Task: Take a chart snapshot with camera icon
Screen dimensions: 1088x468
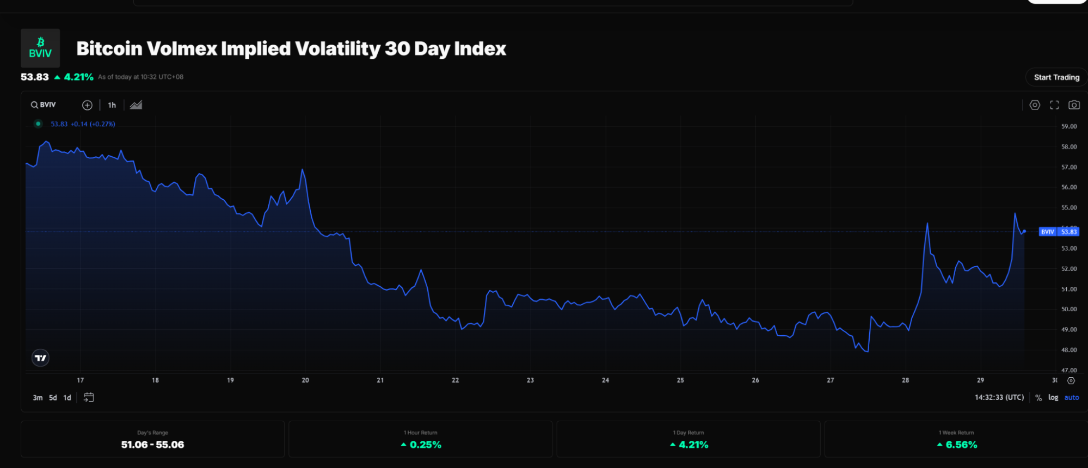Action: click(x=1074, y=105)
